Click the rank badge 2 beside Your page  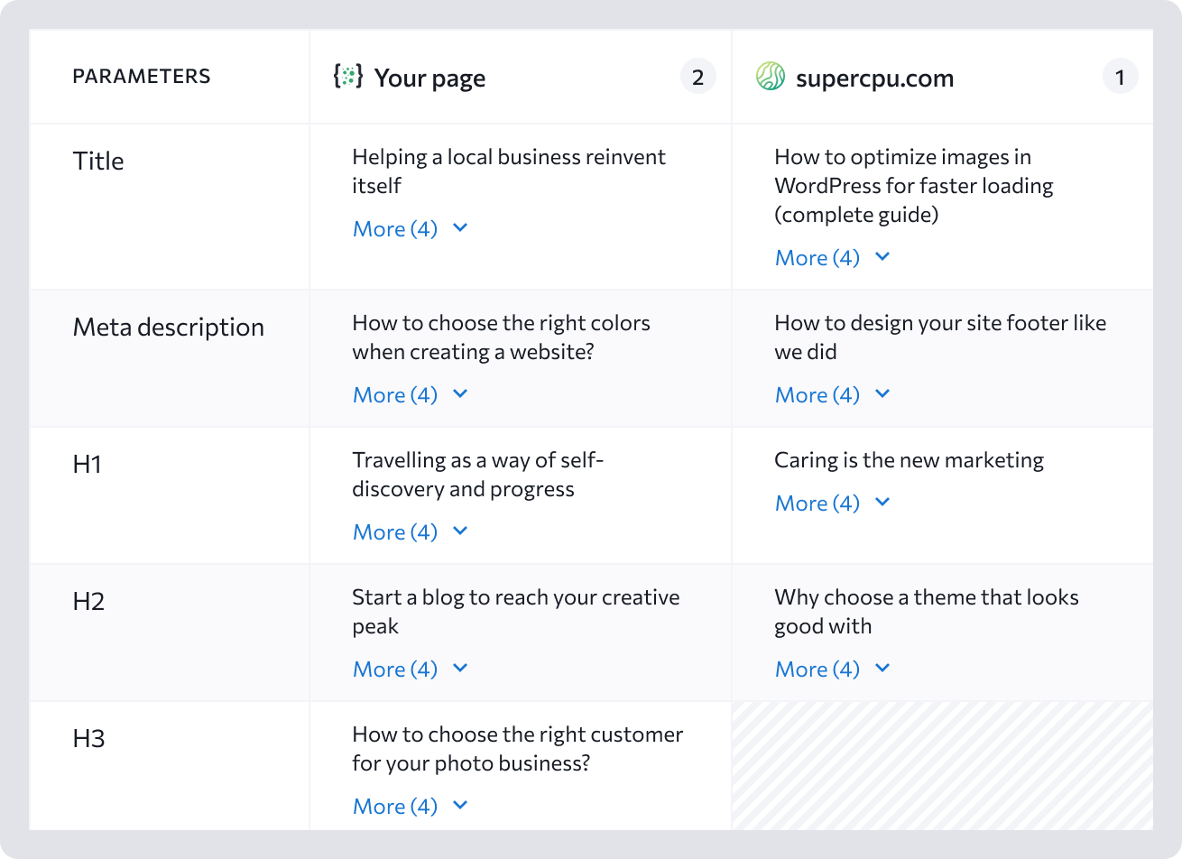click(x=697, y=77)
